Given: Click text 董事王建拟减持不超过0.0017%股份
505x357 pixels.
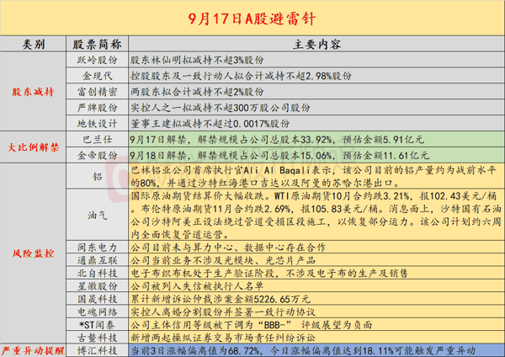Looking at the screenshot, I should pyautogui.click(x=210, y=124).
